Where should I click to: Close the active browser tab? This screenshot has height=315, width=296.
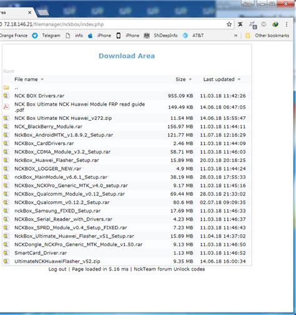(29, 12)
